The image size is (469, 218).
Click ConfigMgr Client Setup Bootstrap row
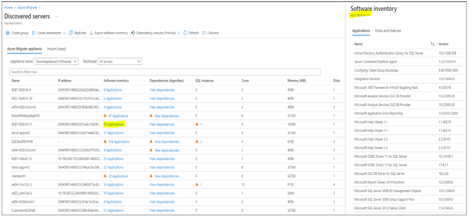[409, 70]
